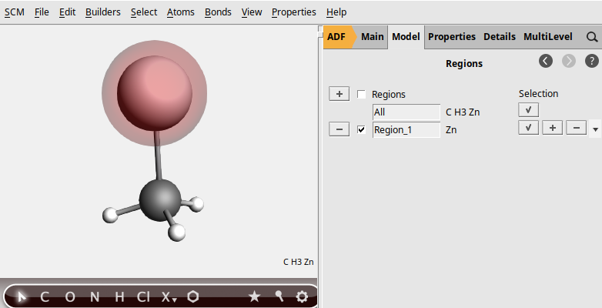Enable the Regions checkbox
The image size is (602, 308).
(x=361, y=94)
